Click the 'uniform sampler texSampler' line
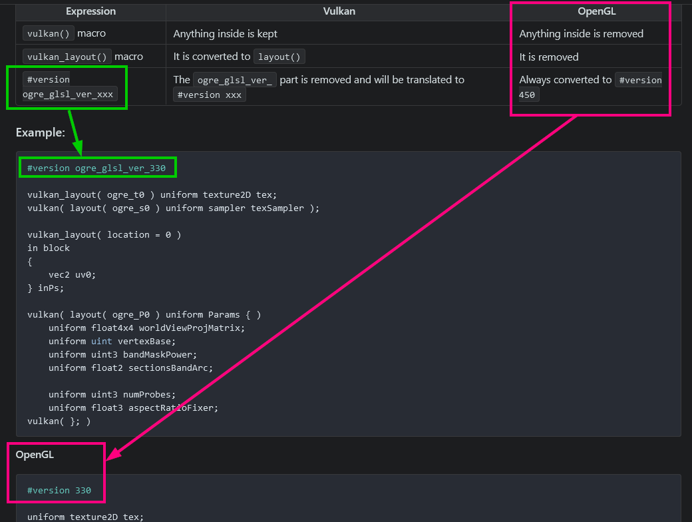 pyautogui.click(x=173, y=208)
